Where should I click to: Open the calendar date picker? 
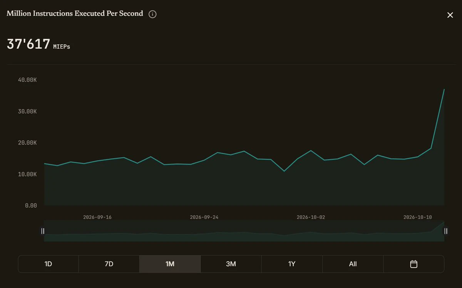tap(414, 264)
